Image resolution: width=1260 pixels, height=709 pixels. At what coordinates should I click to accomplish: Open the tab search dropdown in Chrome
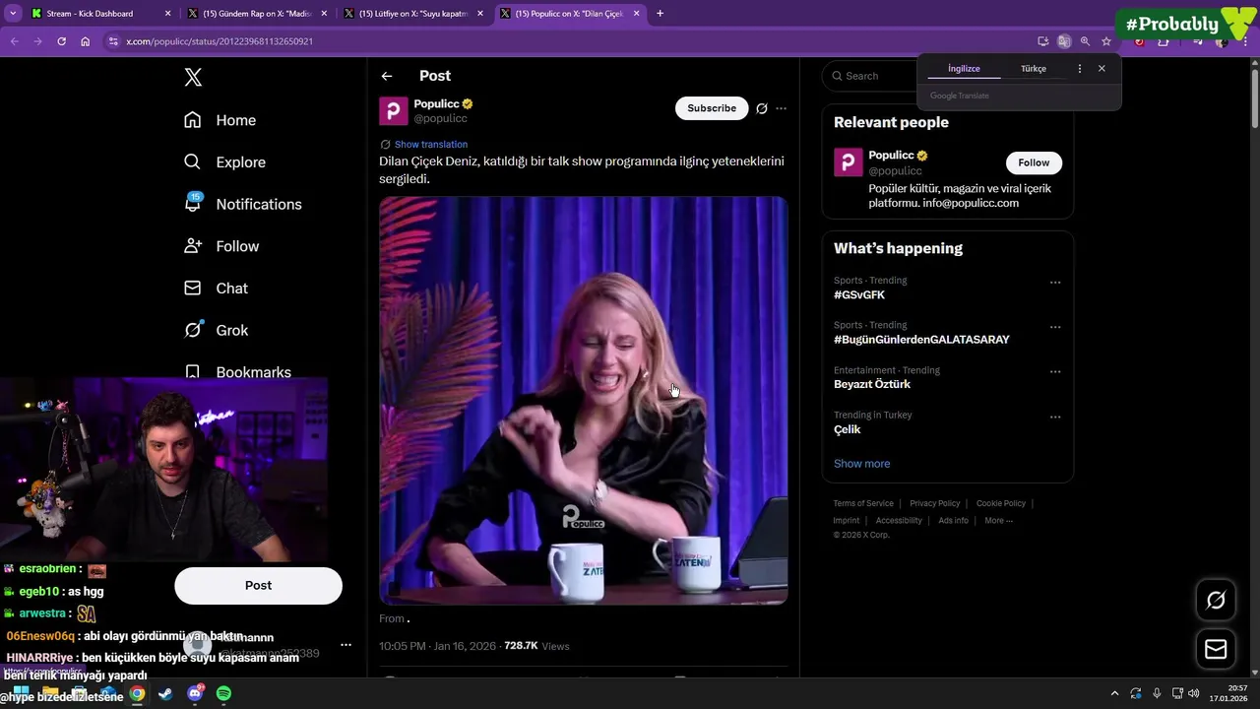pyautogui.click(x=13, y=14)
